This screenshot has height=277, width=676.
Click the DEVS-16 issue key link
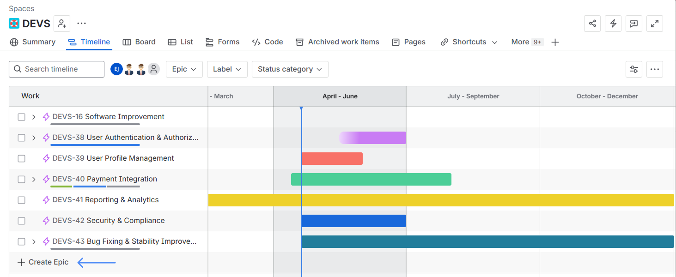point(67,117)
